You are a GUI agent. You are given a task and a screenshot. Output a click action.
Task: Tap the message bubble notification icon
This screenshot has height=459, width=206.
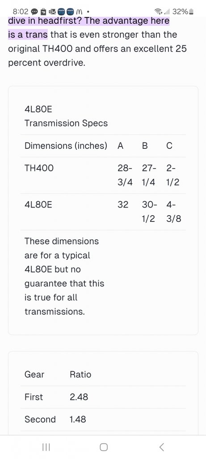pyautogui.click(x=34, y=12)
